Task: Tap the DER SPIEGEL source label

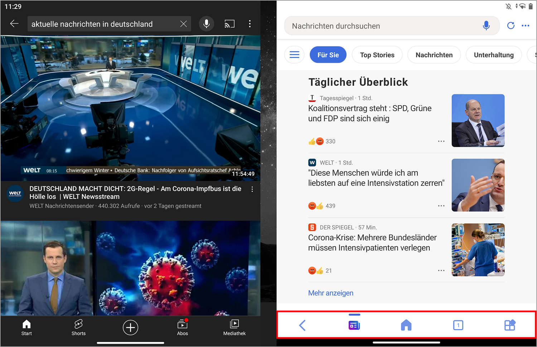Action: pos(337,228)
